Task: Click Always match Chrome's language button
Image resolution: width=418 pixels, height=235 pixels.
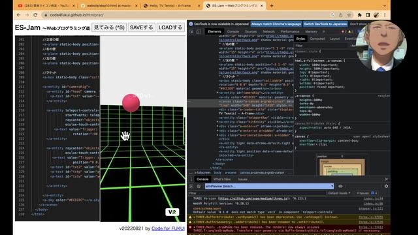Action: [x=276, y=23]
